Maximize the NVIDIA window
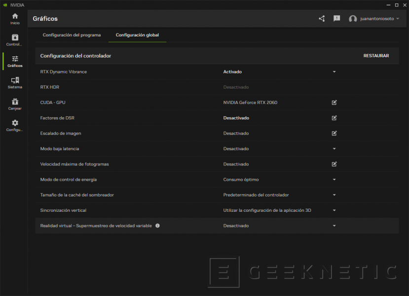The image size is (409, 296). click(397, 5)
